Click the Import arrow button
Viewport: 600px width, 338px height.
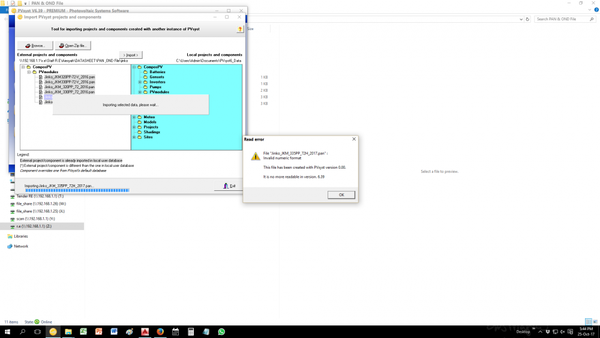click(131, 55)
